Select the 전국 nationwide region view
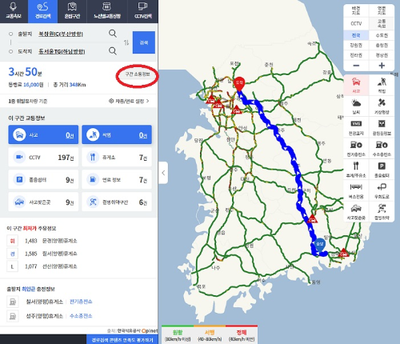Image resolution: width=400 pixels, height=344 pixels. pyautogui.click(x=356, y=35)
